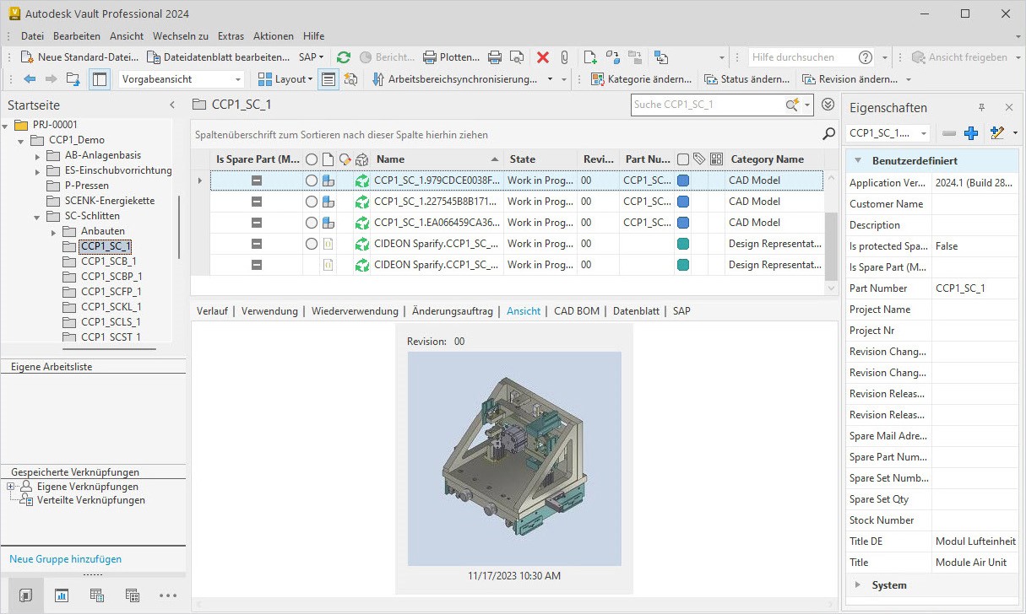Collapse the Benutzerdefiniert section
The height and width of the screenshot is (614, 1026).
858,160
